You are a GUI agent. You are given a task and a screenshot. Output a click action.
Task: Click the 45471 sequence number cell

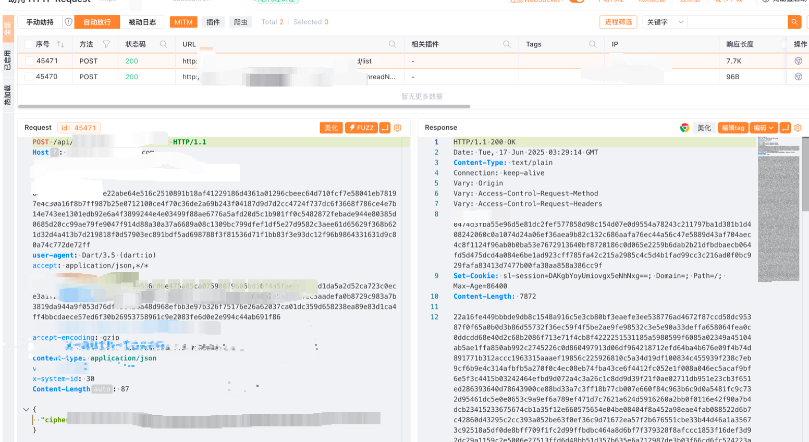(47, 61)
